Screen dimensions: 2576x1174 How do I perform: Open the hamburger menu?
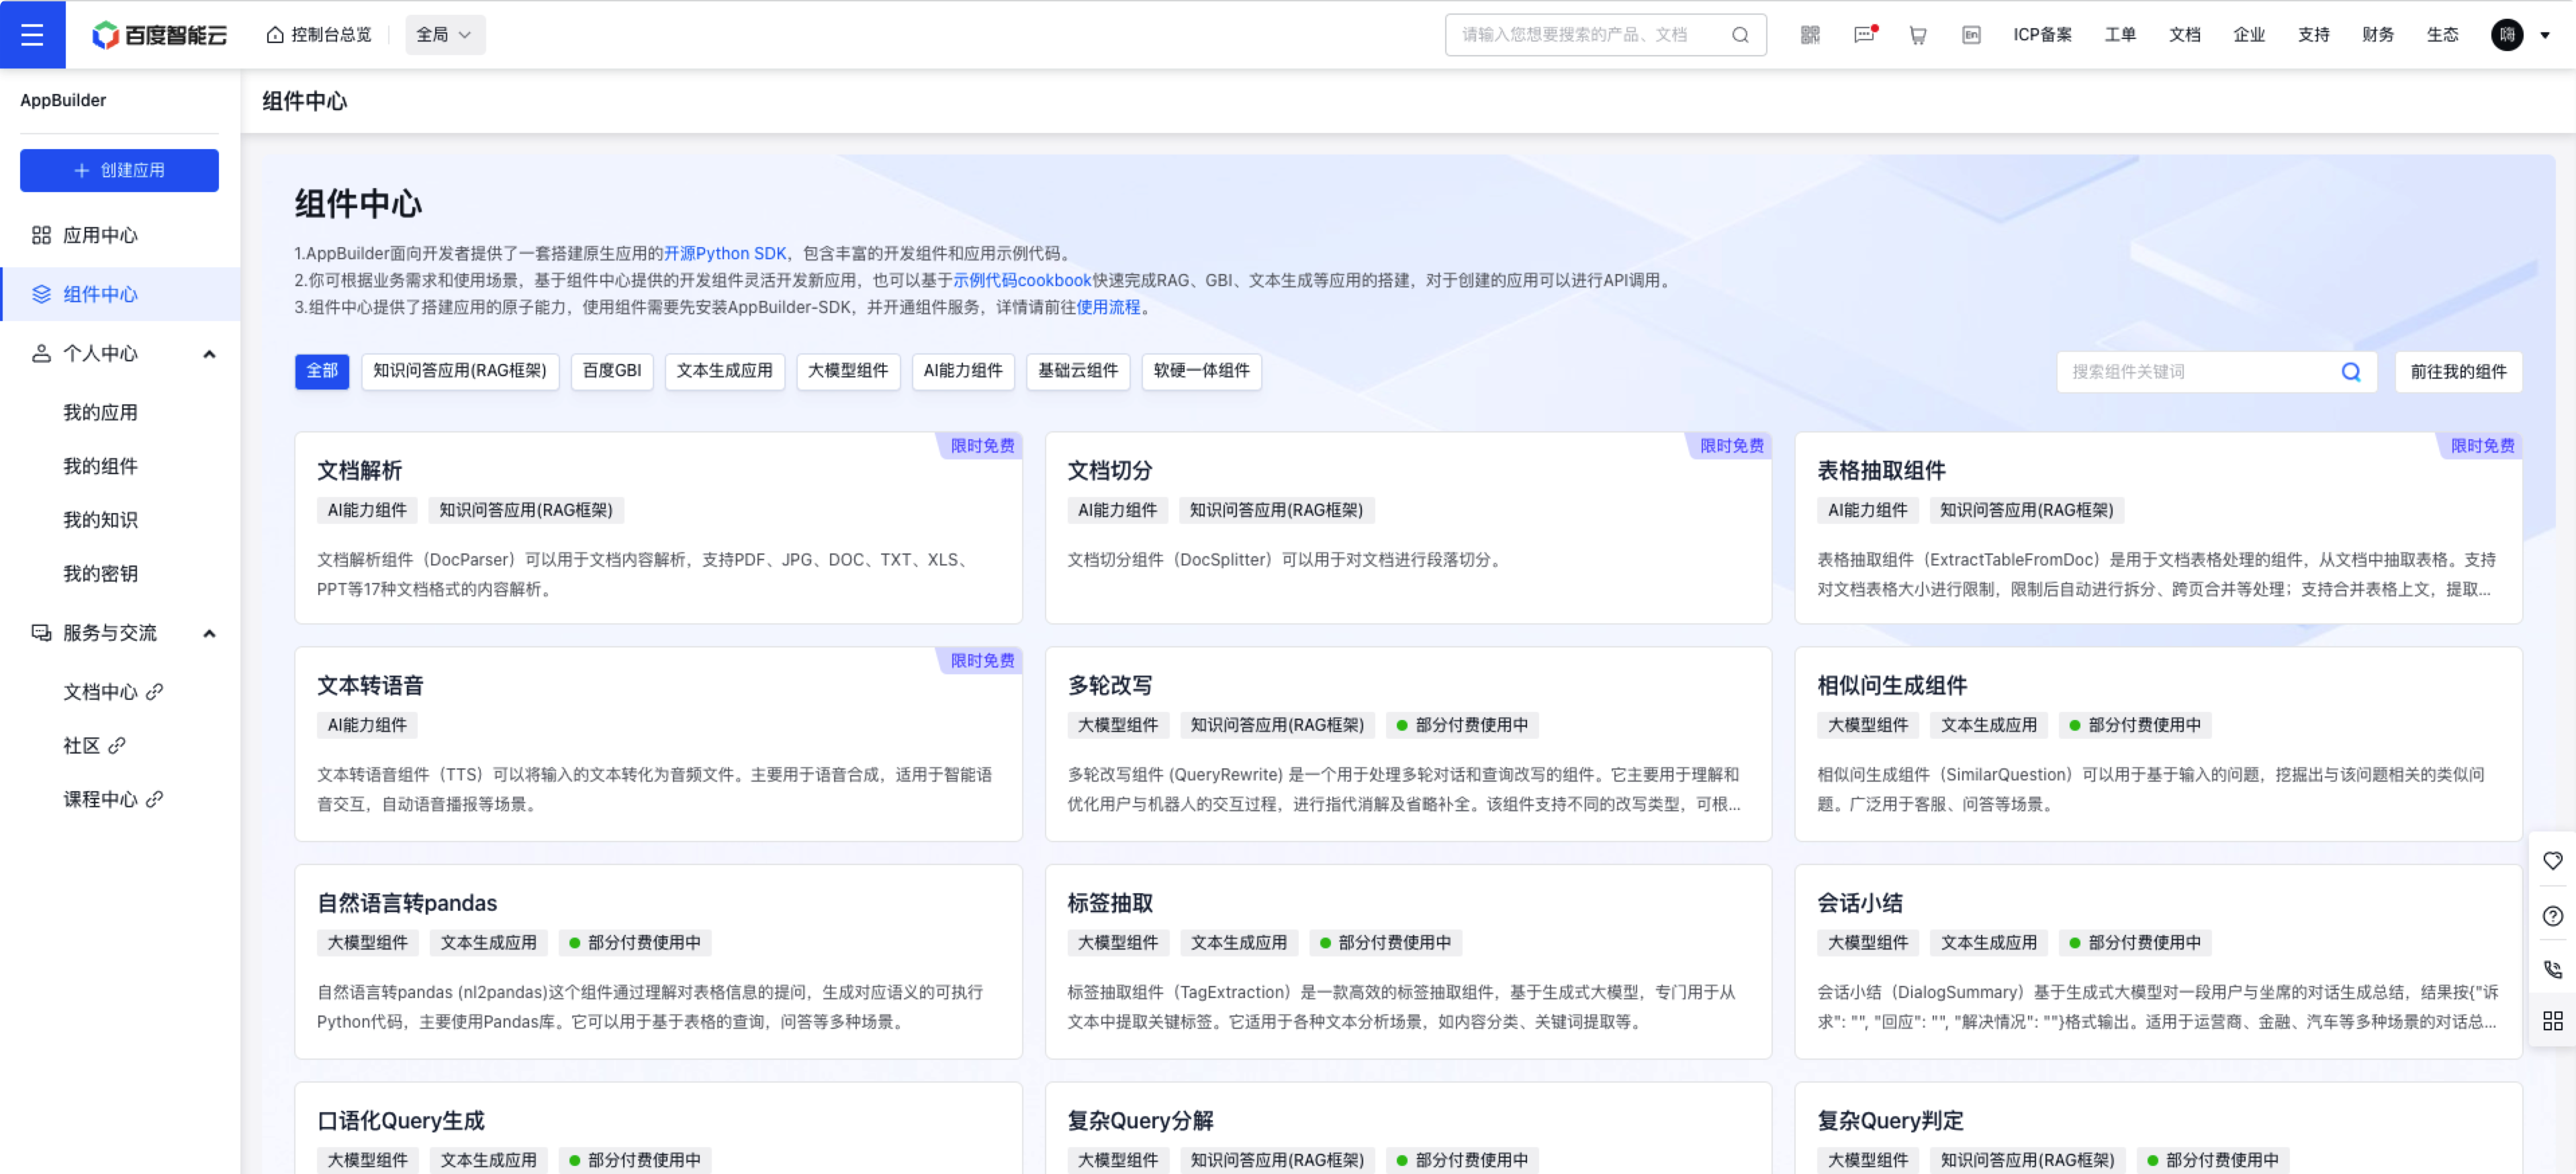(32, 34)
